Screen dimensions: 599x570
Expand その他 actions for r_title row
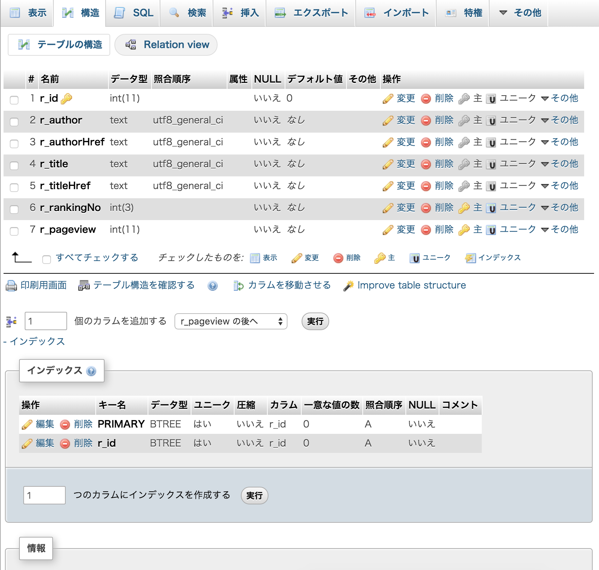(x=560, y=164)
